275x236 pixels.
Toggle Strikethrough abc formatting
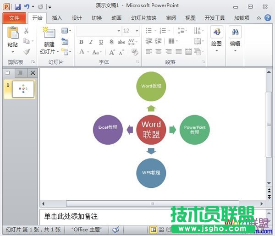(121, 42)
